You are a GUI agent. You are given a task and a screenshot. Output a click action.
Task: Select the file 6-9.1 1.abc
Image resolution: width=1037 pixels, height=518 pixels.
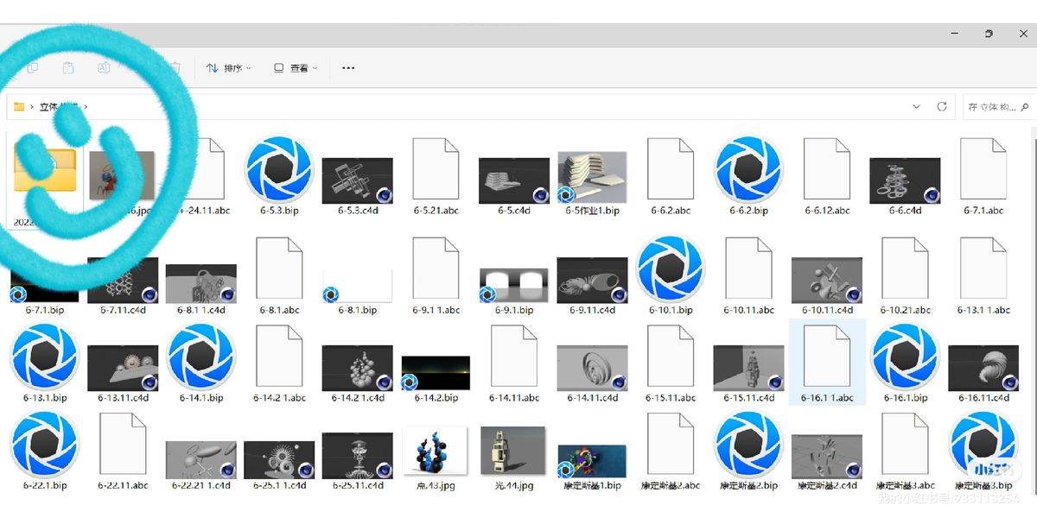pyautogui.click(x=436, y=275)
